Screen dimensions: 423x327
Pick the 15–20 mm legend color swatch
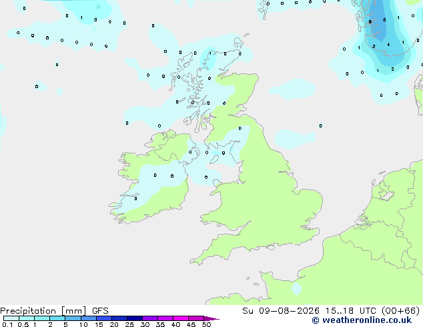coord(103,318)
